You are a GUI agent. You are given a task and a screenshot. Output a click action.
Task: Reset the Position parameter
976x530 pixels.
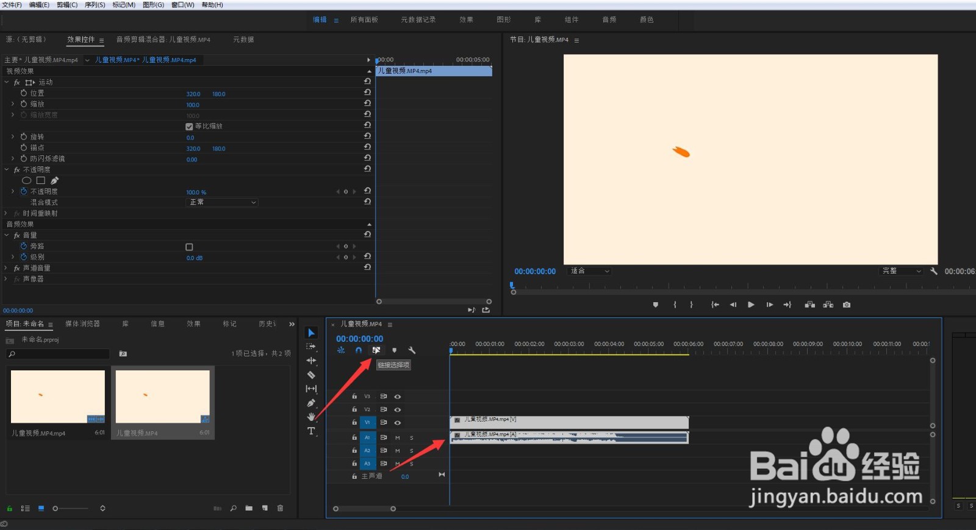367,92
